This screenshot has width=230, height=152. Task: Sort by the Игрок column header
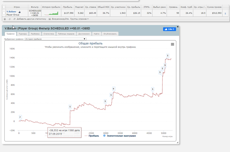[17, 7]
